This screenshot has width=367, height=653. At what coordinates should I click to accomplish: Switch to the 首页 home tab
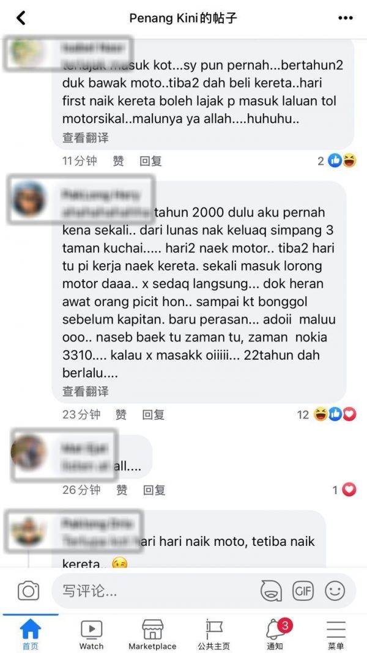point(31,634)
